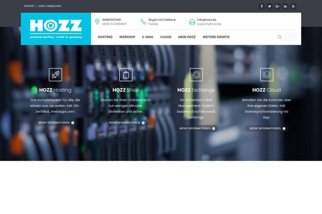The image size is (322, 214).
Task: Click Mehr Informationen under HOZZ Shop
Action: click(x=127, y=123)
